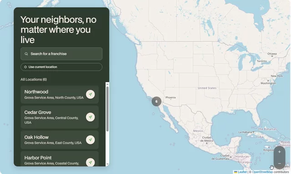
Task: Zoom out with the map minus button
Action: 279,163
